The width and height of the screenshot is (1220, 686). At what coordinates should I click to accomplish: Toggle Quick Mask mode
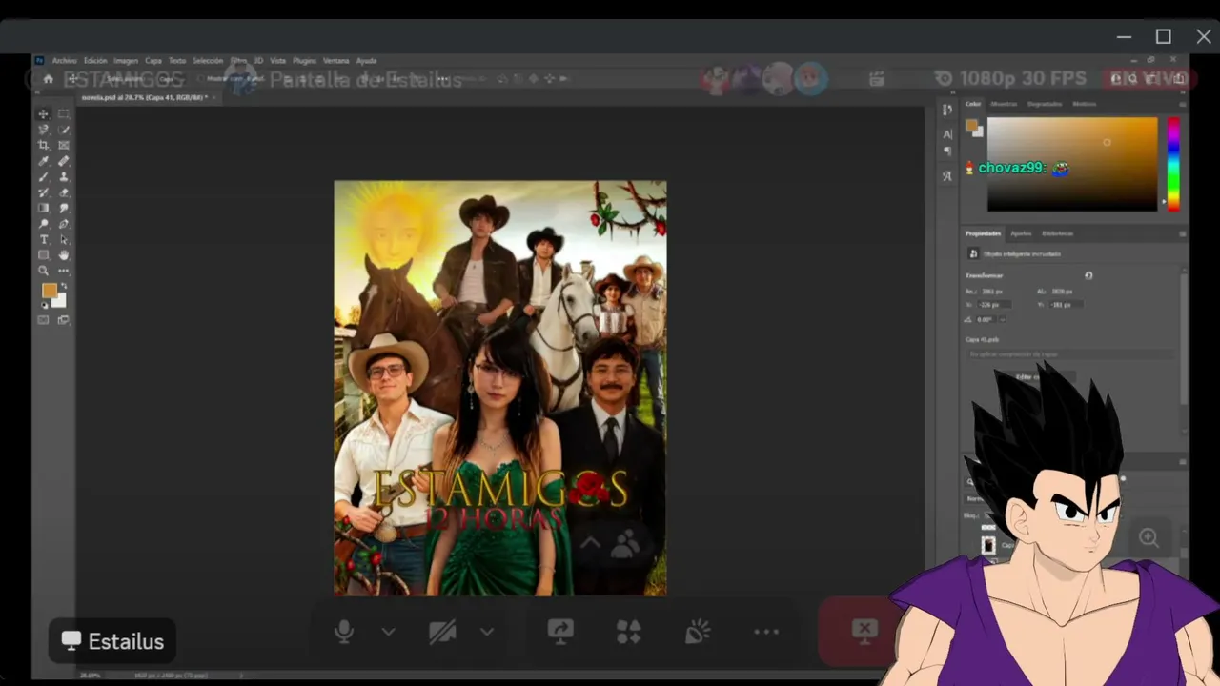click(43, 320)
